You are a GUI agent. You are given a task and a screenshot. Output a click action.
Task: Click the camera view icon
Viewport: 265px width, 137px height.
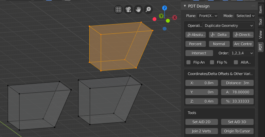point(128,10)
